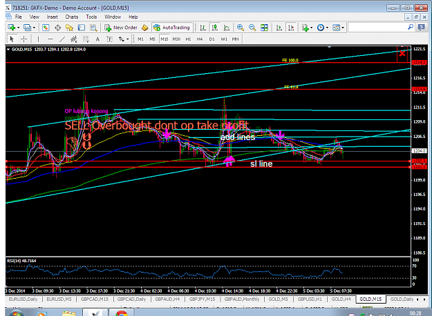This screenshot has height=316, width=432.
Task: Select the Text drawing tool
Action: coord(97,39)
